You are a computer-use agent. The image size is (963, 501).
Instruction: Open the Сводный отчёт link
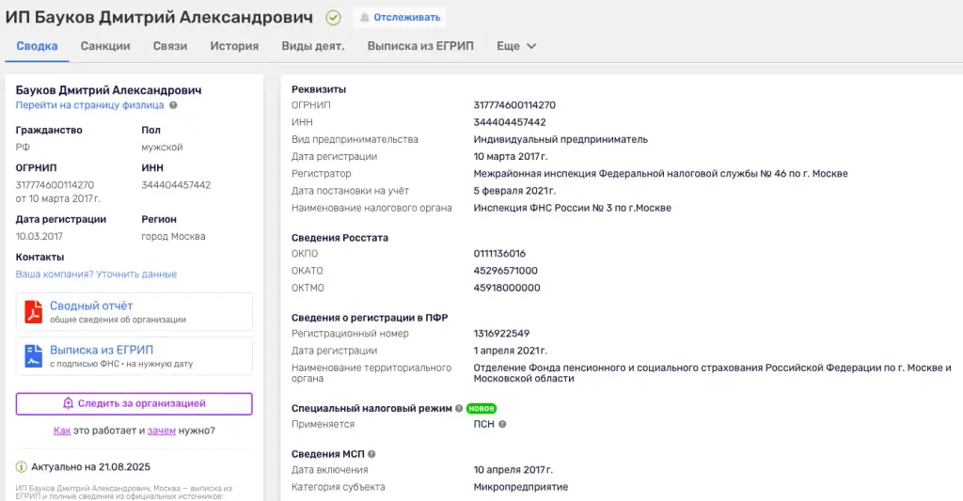[x=134, y=312]
